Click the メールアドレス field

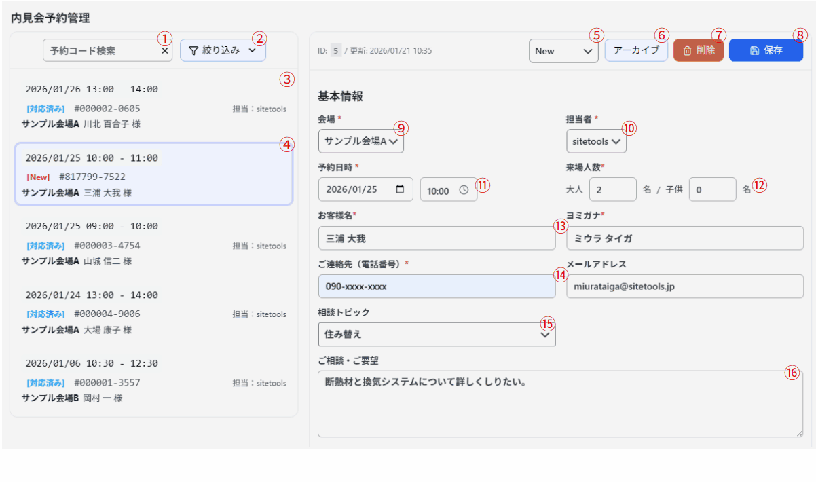pyautogui.click(x=685, y=286)
